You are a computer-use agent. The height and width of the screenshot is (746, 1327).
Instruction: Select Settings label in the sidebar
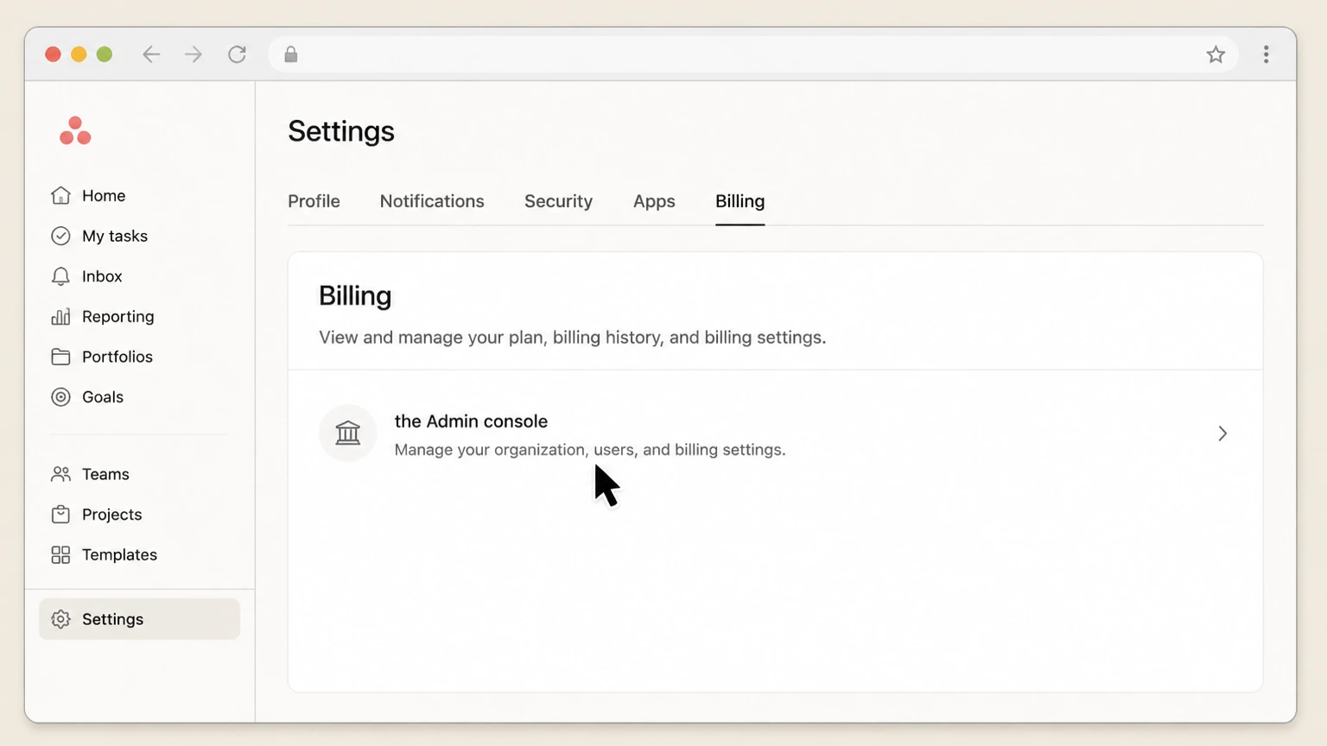point(113,619)
